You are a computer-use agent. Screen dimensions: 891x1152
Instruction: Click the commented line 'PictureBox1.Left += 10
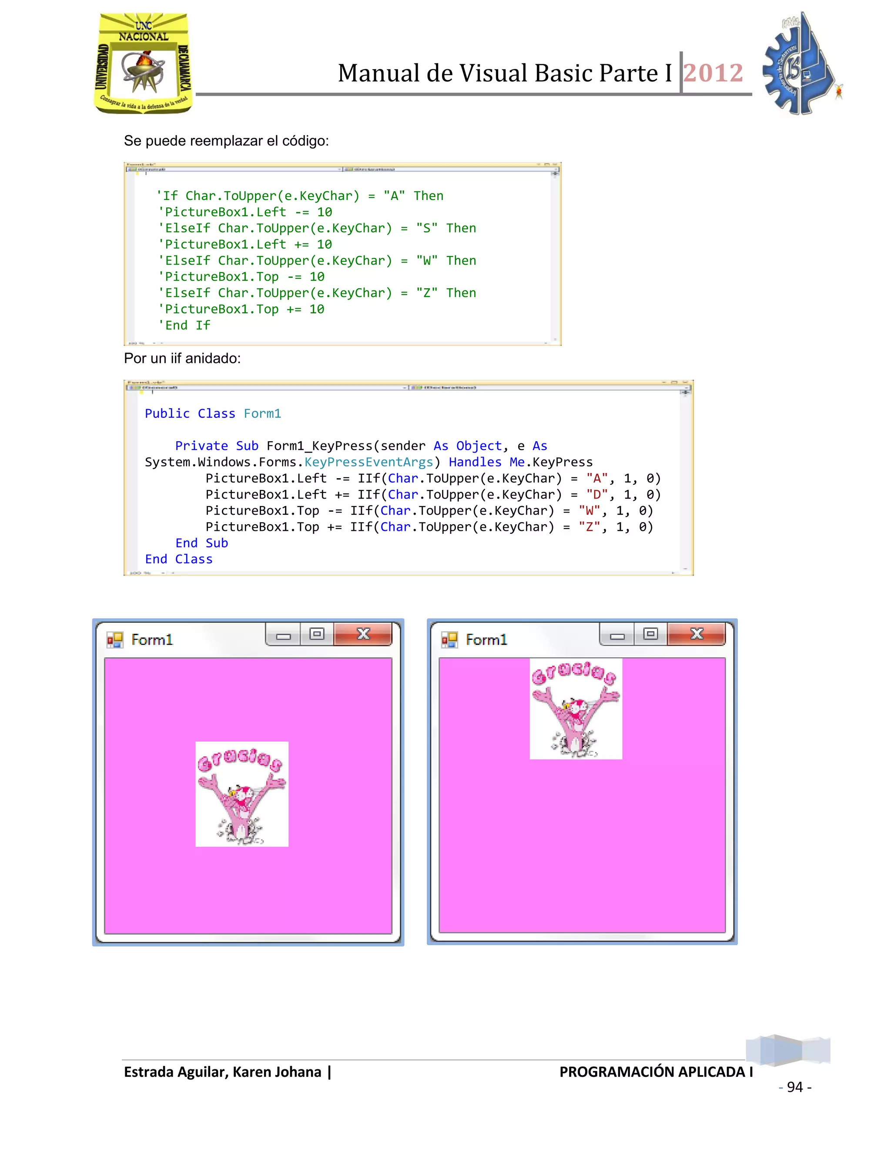click(x=245, y=244)
